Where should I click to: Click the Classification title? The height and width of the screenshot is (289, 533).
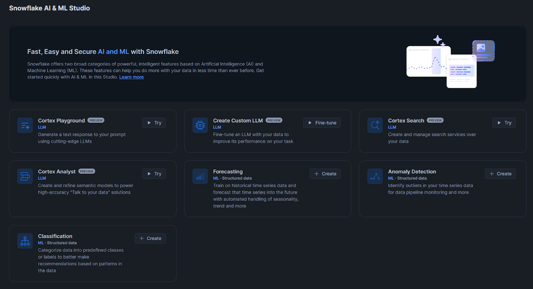click(55, 236)
